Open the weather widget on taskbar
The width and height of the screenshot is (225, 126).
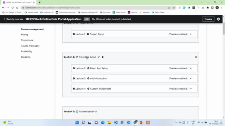pyautogui.click(x=8, y=122)
